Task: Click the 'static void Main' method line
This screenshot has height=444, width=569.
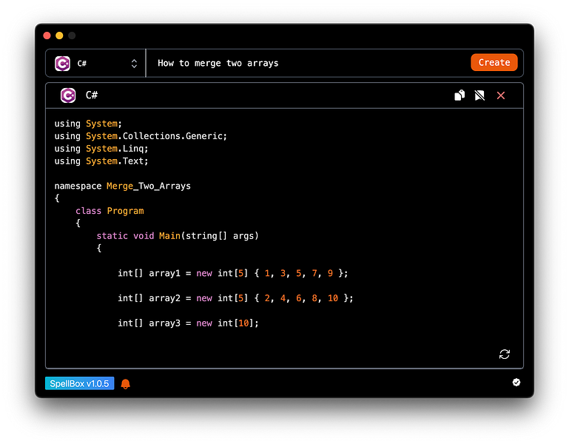Action: pos(178,235)
